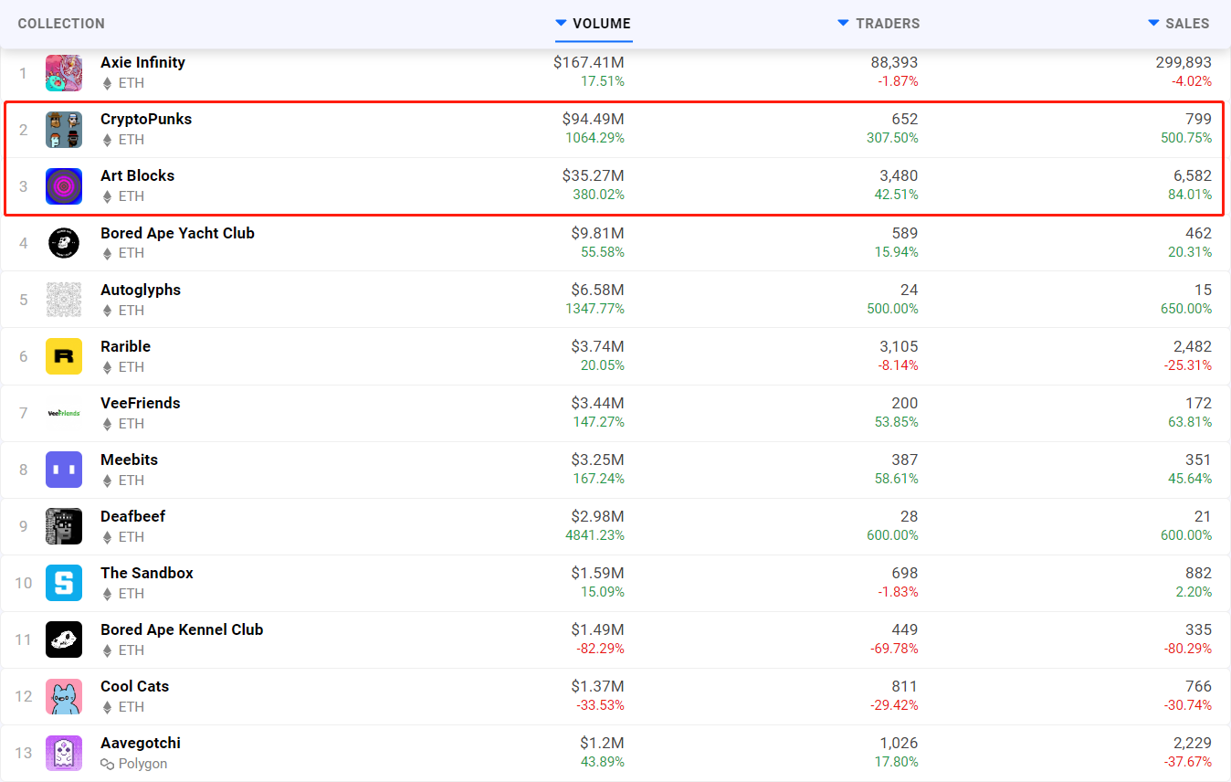Click the Art Blocks circular logo
1231x782 pixels.
(x=64, y=186)
